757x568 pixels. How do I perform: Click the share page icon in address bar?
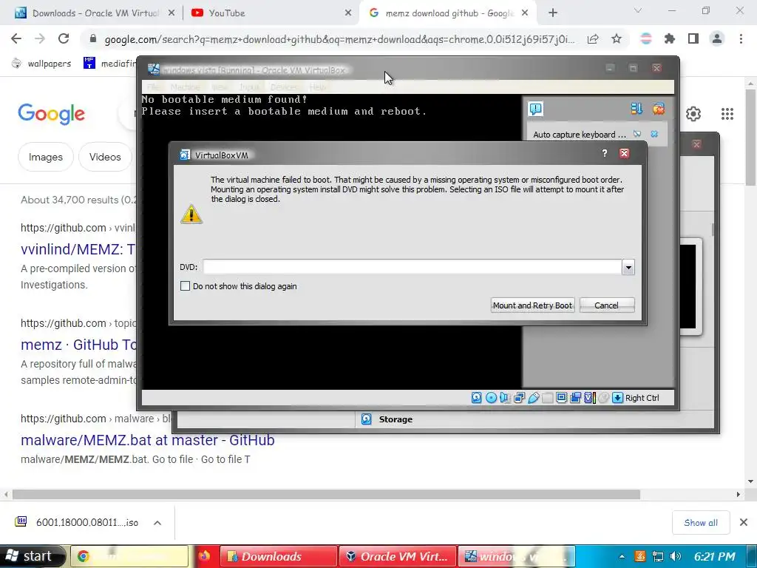pyautogui.click(x=593, y=38)
